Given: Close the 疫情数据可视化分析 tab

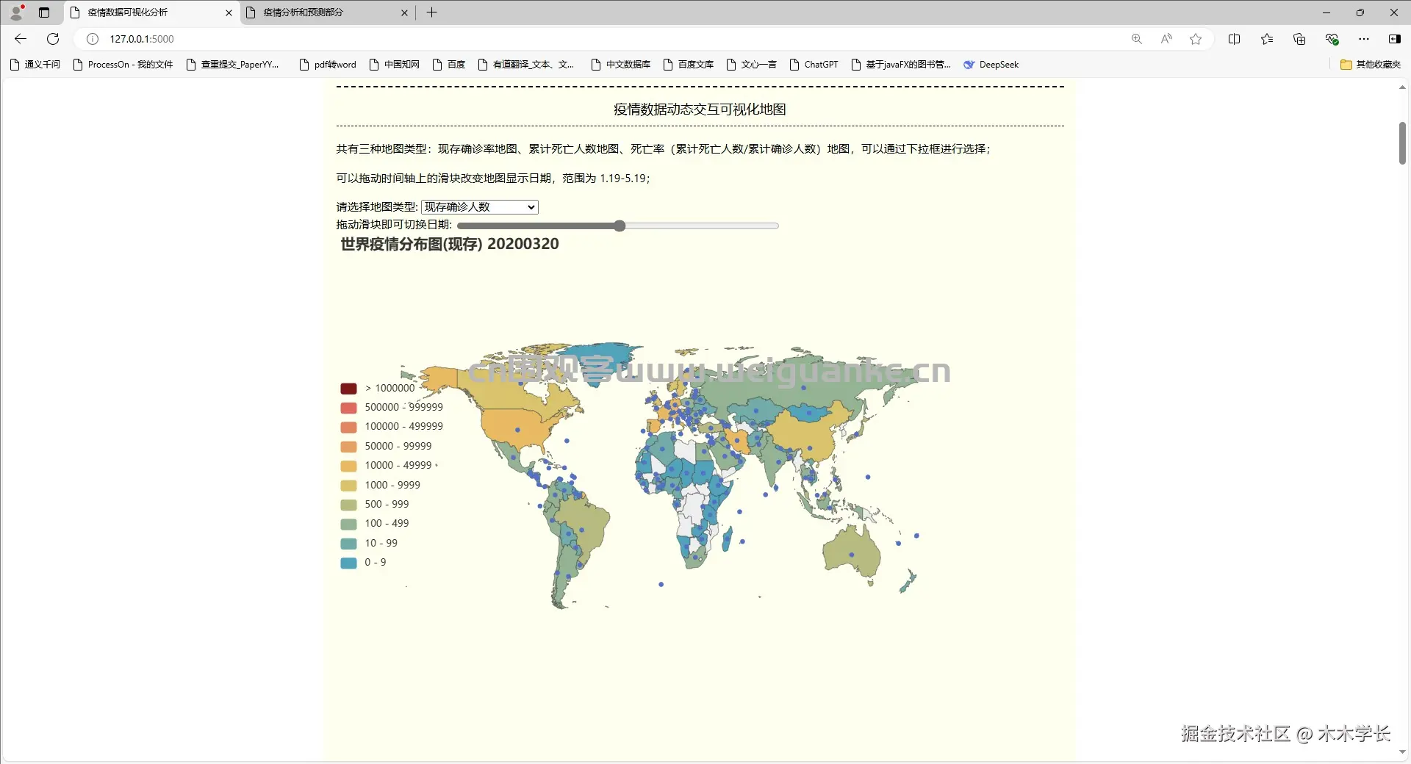Looking at the screenshot, I should pyautogui.click(x=229, y=12).
